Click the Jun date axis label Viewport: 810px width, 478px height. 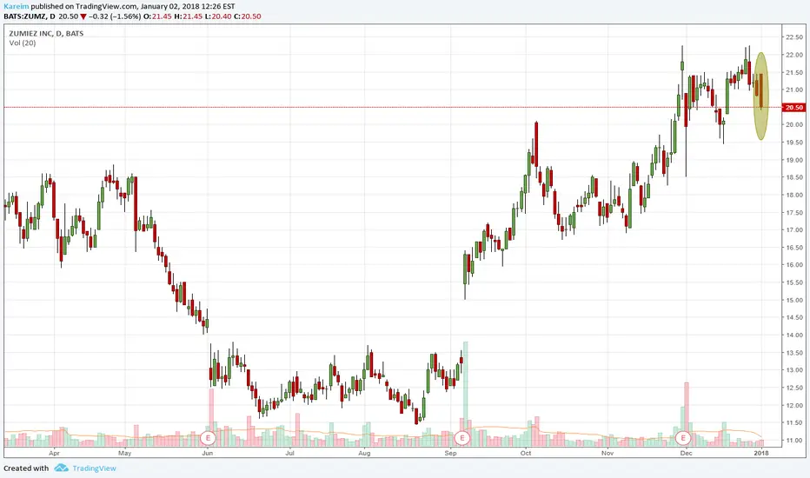tap(207, 453)
